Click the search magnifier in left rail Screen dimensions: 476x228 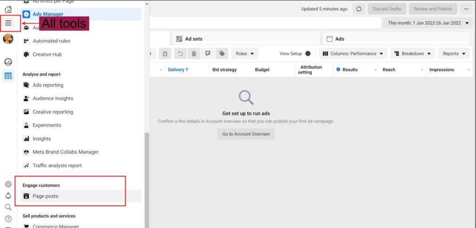click(8, 208)
